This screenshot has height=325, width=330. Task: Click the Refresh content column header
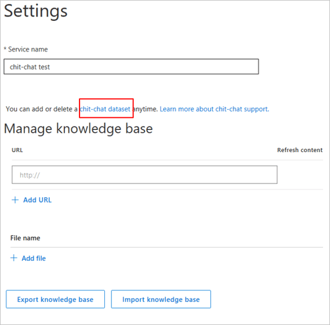tap(300, 150)
